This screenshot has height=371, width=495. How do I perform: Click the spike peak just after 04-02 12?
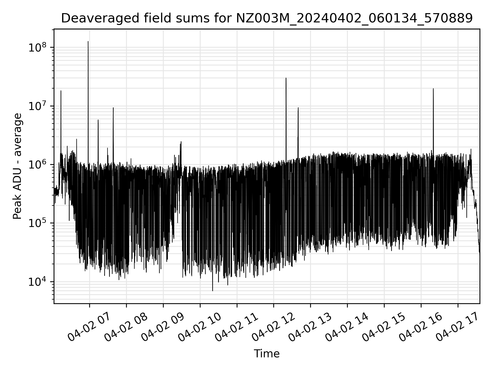click(x=286, y=78)
